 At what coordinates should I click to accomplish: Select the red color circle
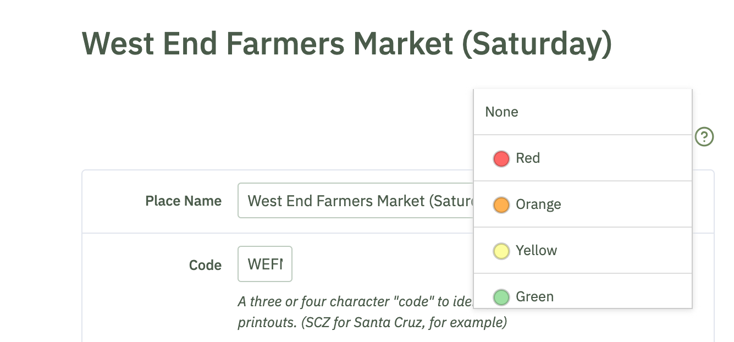tap(501, 159)
